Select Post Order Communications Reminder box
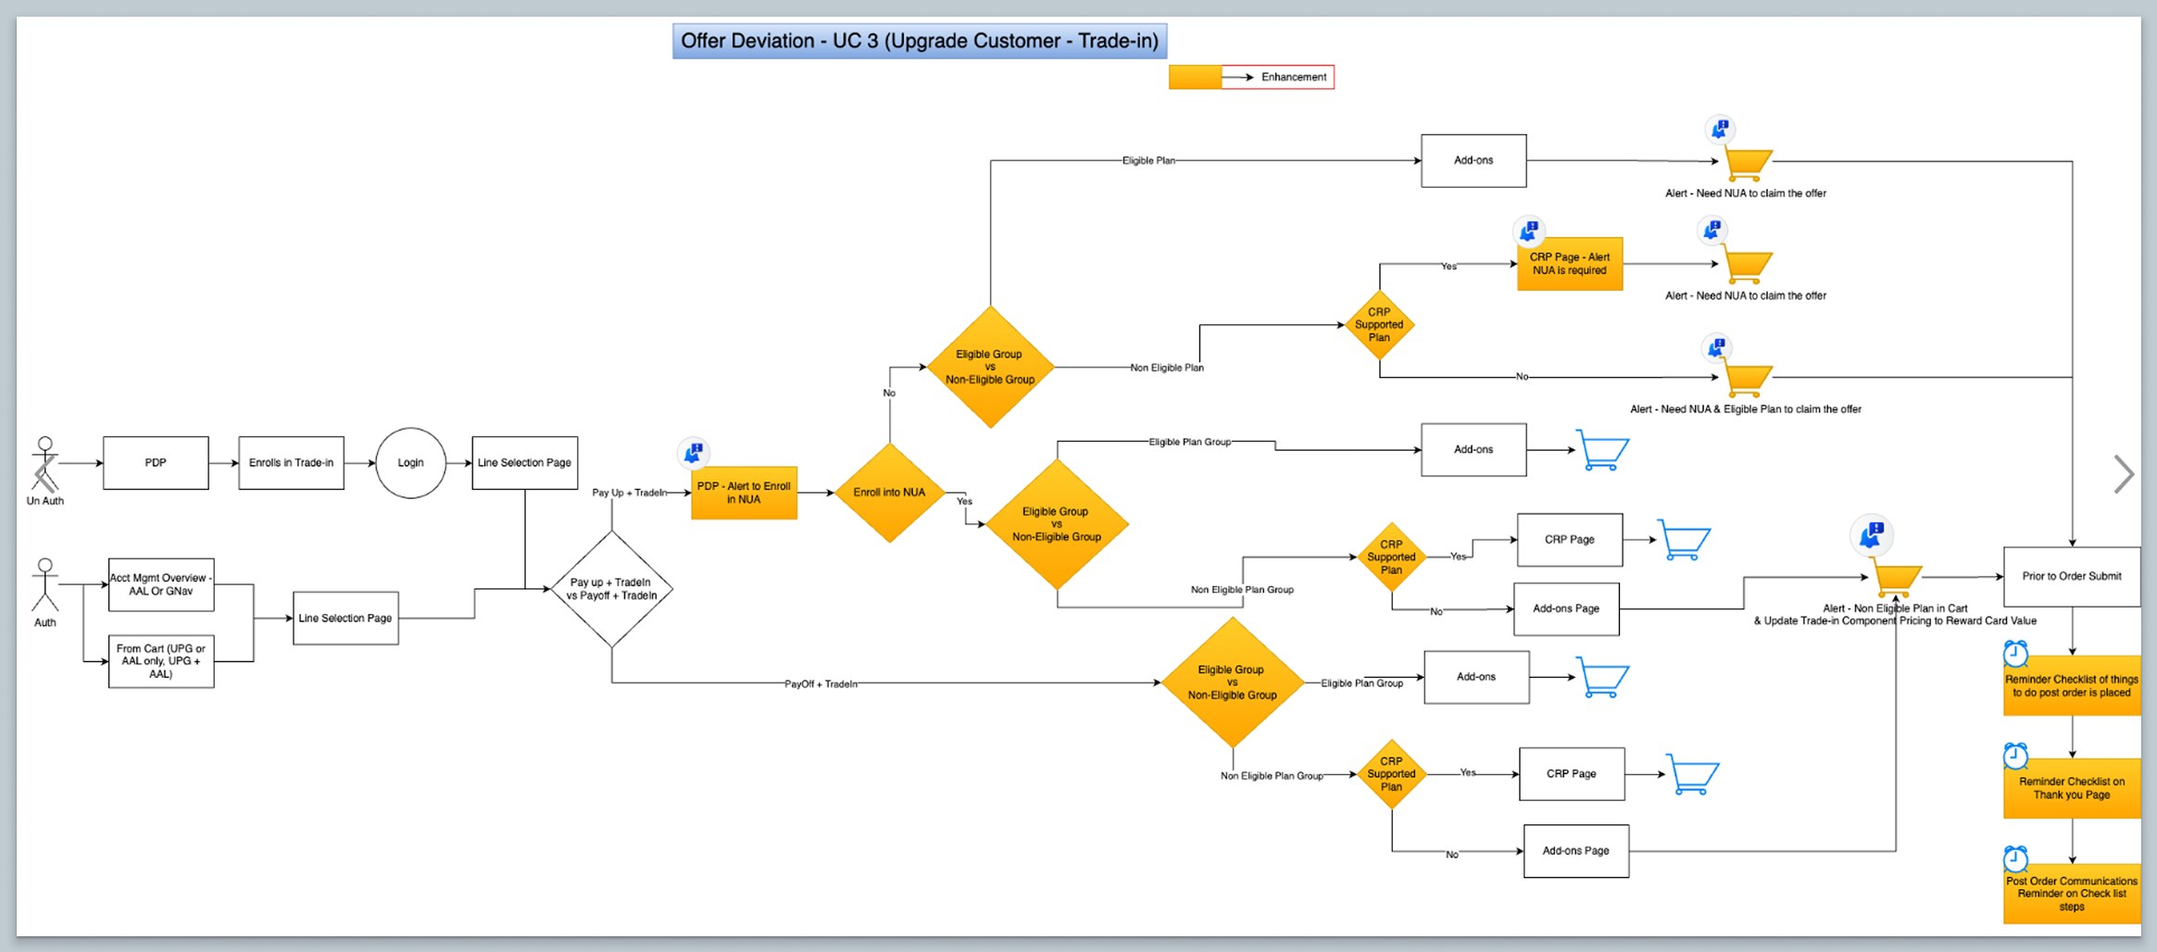Screen dimensions: 2157x952 point(2072,894)
